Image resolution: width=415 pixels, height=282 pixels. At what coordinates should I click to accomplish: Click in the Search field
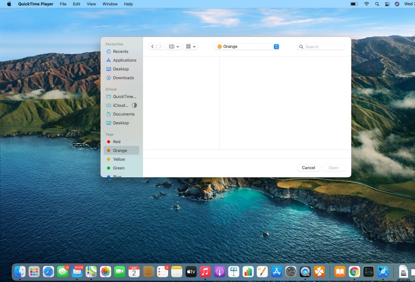click(x=321, y=47)
